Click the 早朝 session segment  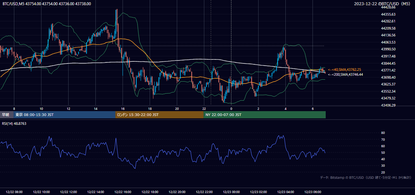6,115
